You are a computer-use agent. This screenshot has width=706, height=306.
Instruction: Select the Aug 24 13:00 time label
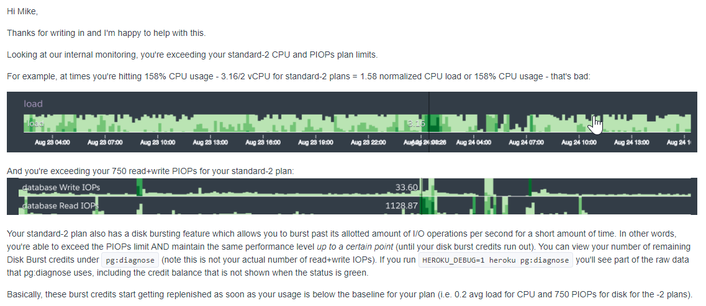[631, 142]
